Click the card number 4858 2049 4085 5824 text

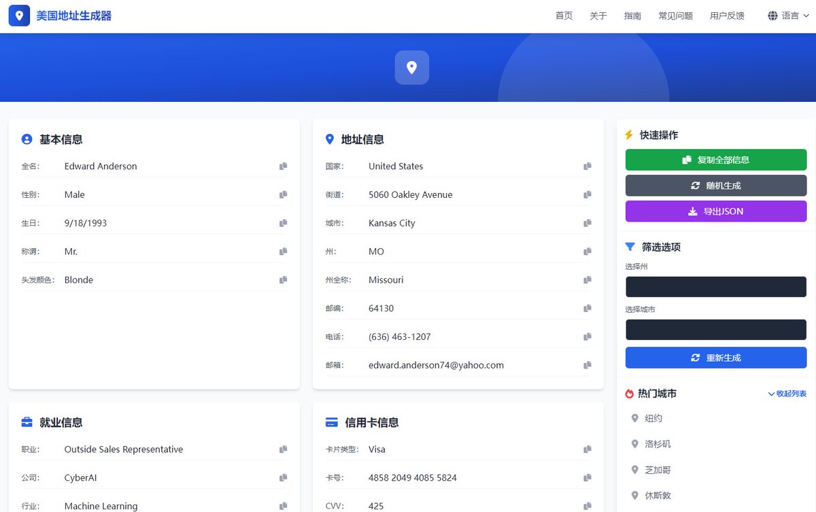pyautogui.click(x=413, y=478)
